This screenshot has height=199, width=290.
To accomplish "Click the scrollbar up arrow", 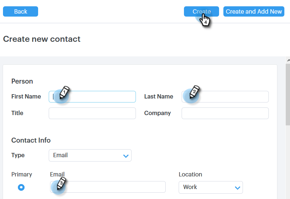I will (288, 60).
